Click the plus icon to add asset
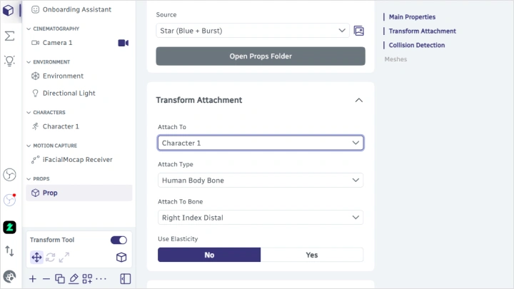The width and height of the screenshot is (514, 289). click(x=33, y=278)
